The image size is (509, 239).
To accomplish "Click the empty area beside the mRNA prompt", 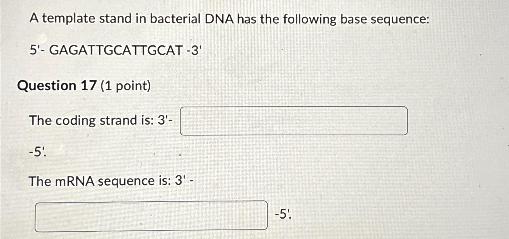I will (305, 181).
